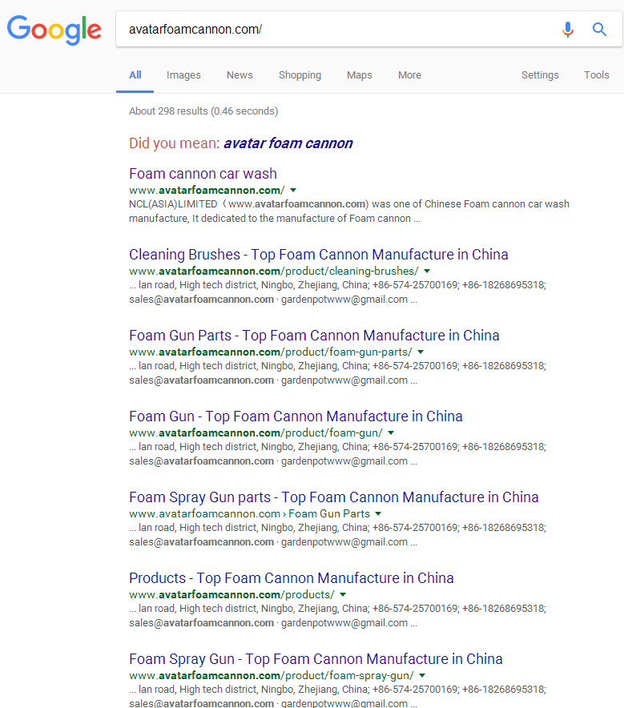Image resolution: width=624 pixels, height=708 pixels.
Task: Expand dropdown arrow beside /products/ URL
Action: pos(343,594)
